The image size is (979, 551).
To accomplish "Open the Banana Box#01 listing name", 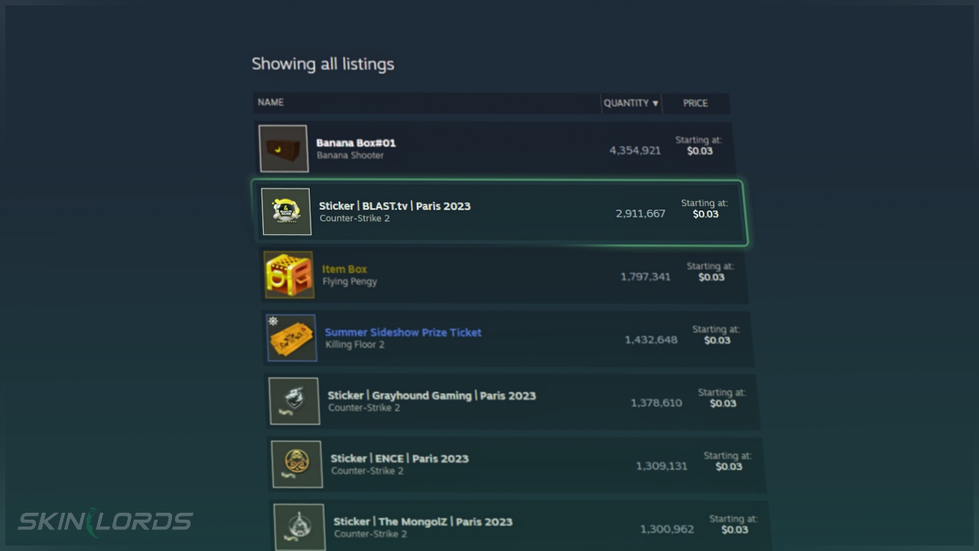I will pyautogui.click(x=356, y=143).
